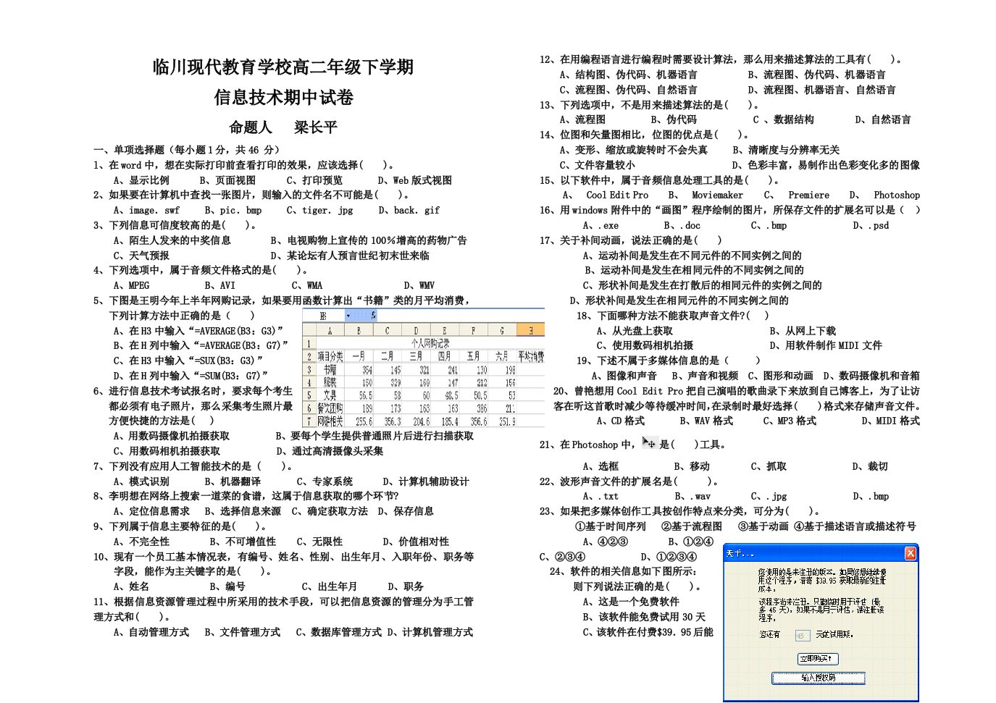Click answer option C、天气预报

(x=141, y=256)
